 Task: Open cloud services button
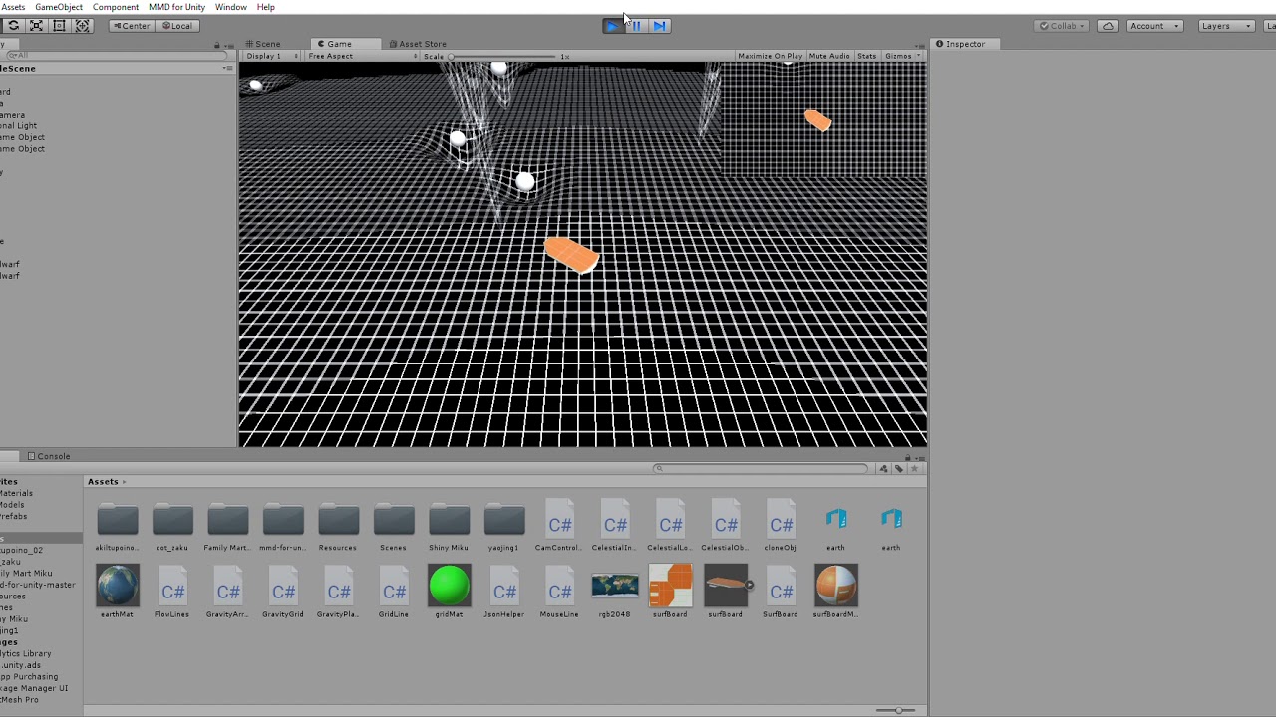(x=1108, y=26)
